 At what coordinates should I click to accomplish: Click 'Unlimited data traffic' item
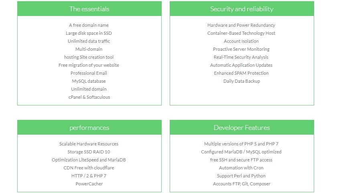pyautogui.click(x=89, y=41)
